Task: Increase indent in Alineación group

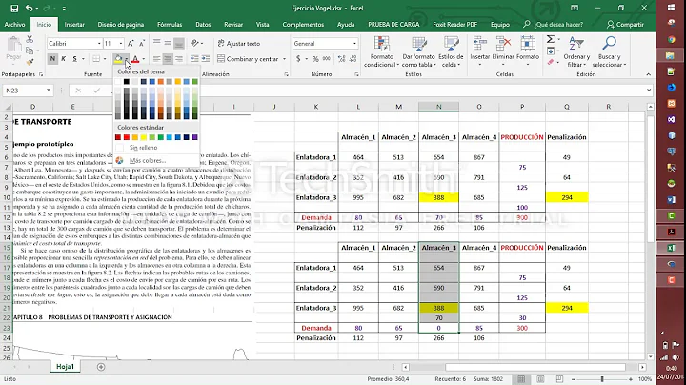Action: 205,59
